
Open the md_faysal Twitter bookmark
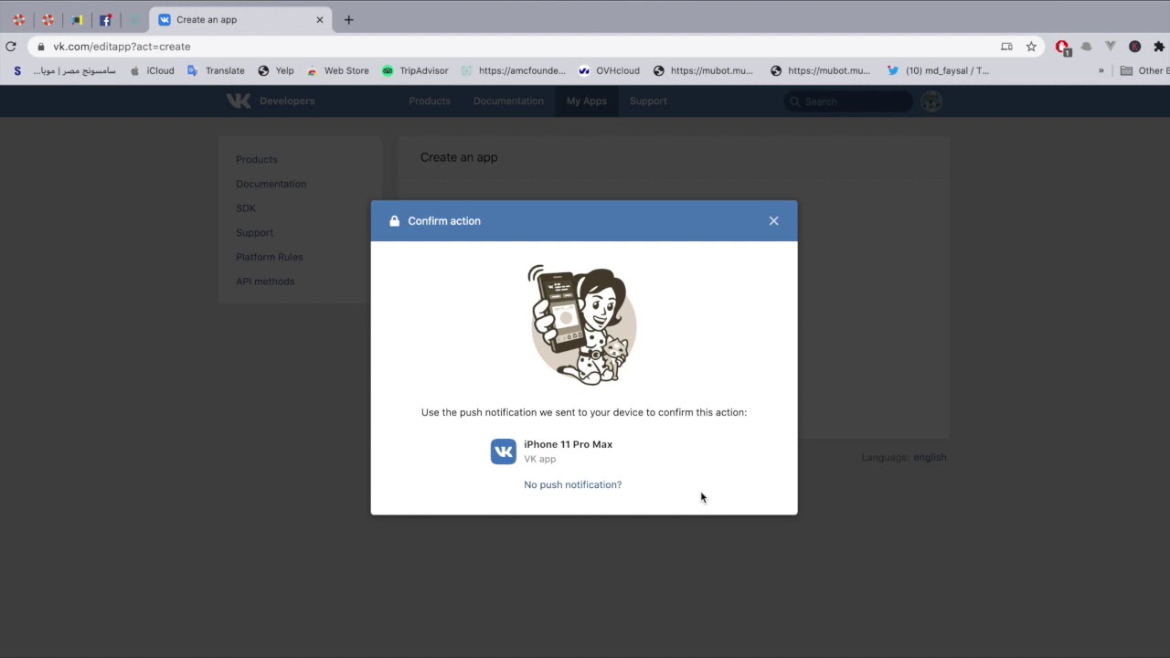point(938,70)
